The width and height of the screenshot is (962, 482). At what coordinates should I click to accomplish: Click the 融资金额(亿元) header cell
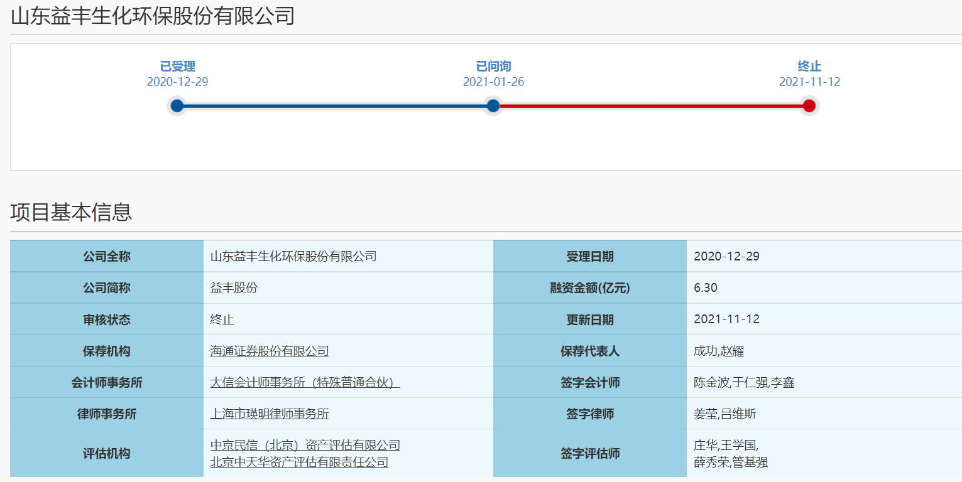[x=590, y=288]
